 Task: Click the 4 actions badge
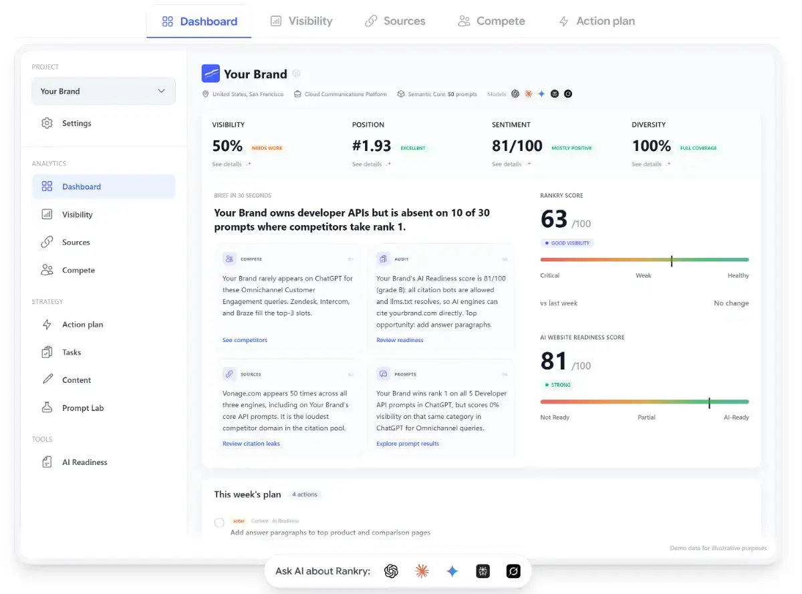pos(305,494)
